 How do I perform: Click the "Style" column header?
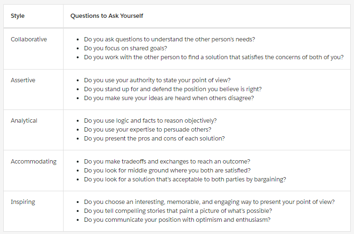pos(17,16)
